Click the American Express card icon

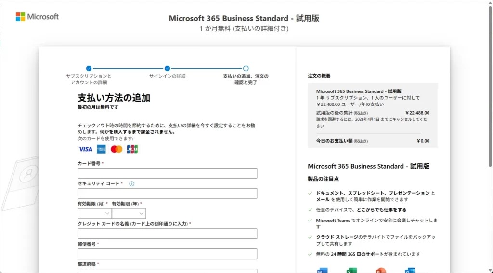tap(101, 149)
